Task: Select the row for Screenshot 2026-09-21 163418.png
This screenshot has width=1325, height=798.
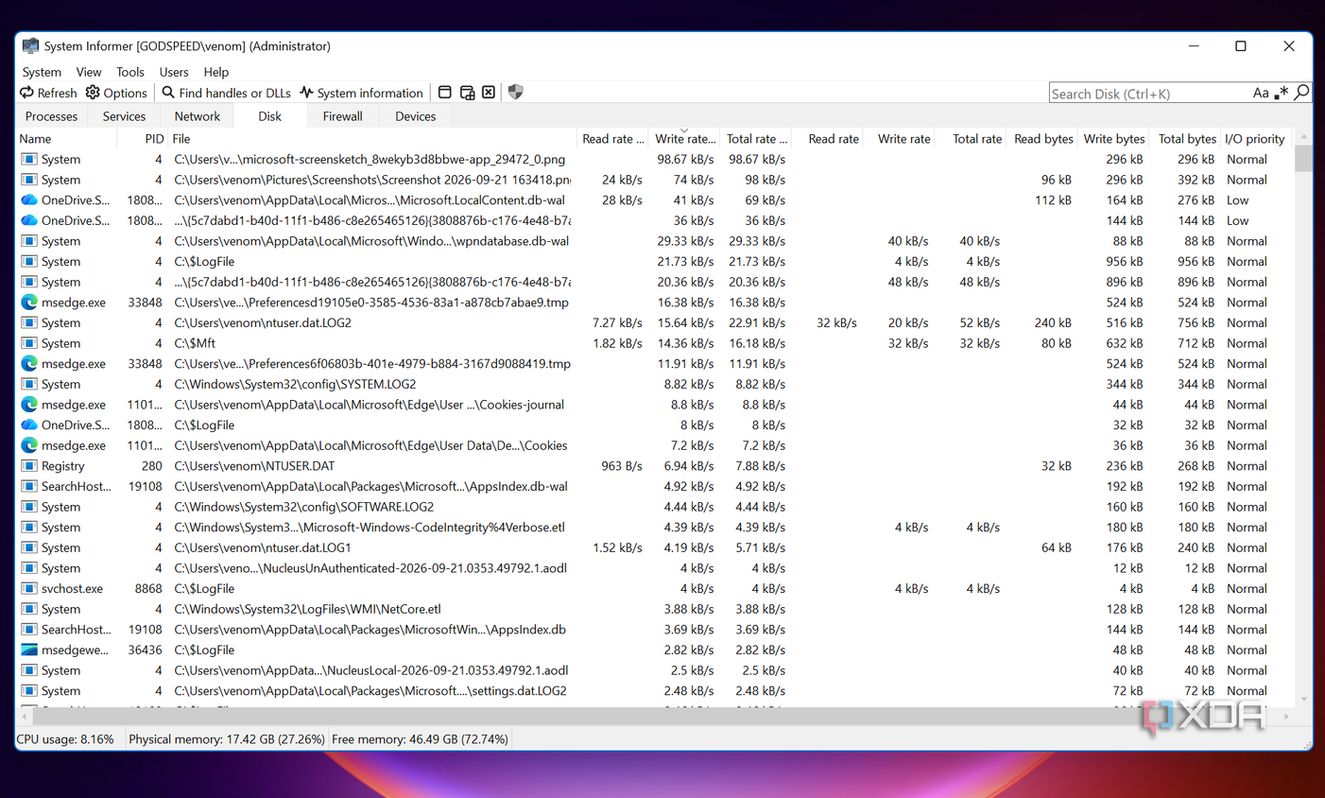Action: [x=655, y=180]
